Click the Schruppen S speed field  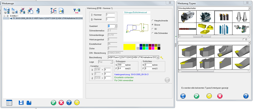coord(121,65)
